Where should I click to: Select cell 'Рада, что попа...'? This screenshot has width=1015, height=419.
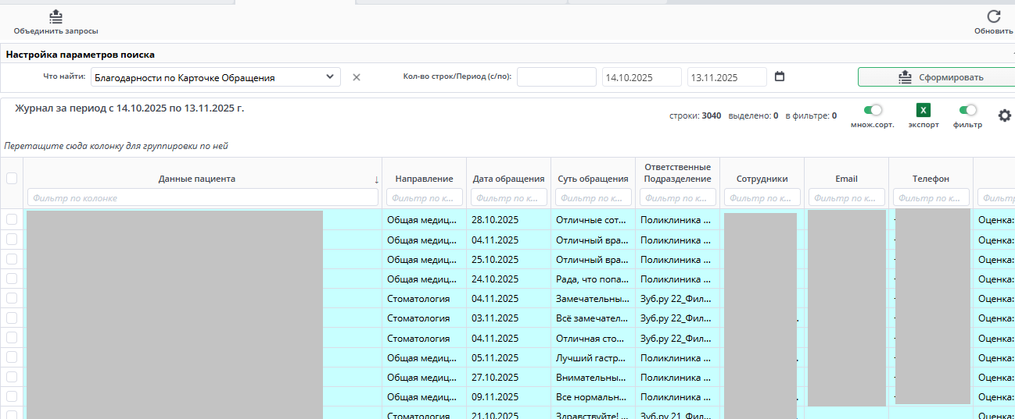click(593, 279)
